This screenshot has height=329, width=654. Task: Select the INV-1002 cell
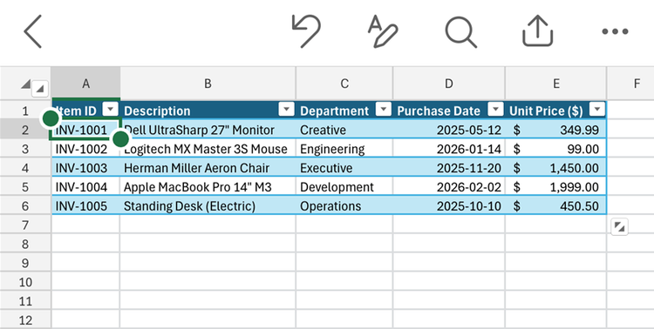point(85,149)
